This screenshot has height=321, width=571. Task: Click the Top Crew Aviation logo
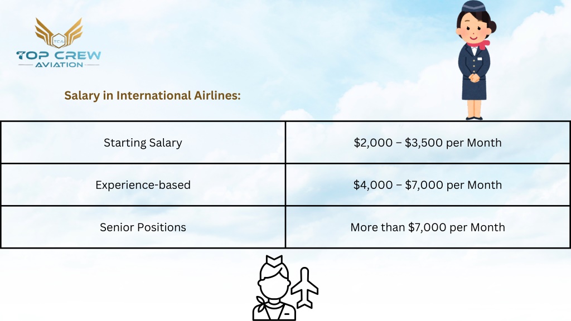[59, 43]
